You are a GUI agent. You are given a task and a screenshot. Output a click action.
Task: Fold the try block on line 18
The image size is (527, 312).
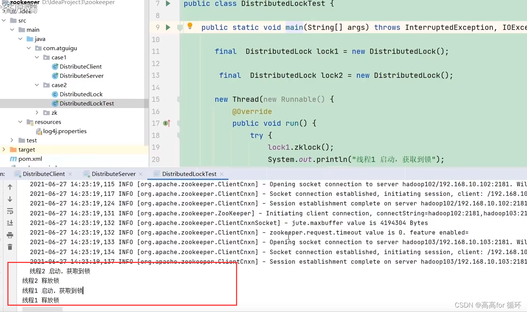179,135
